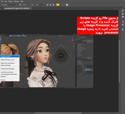Close the open document tab
The height and width of the screenshot is (114, 125).
(x=30, y=8)
